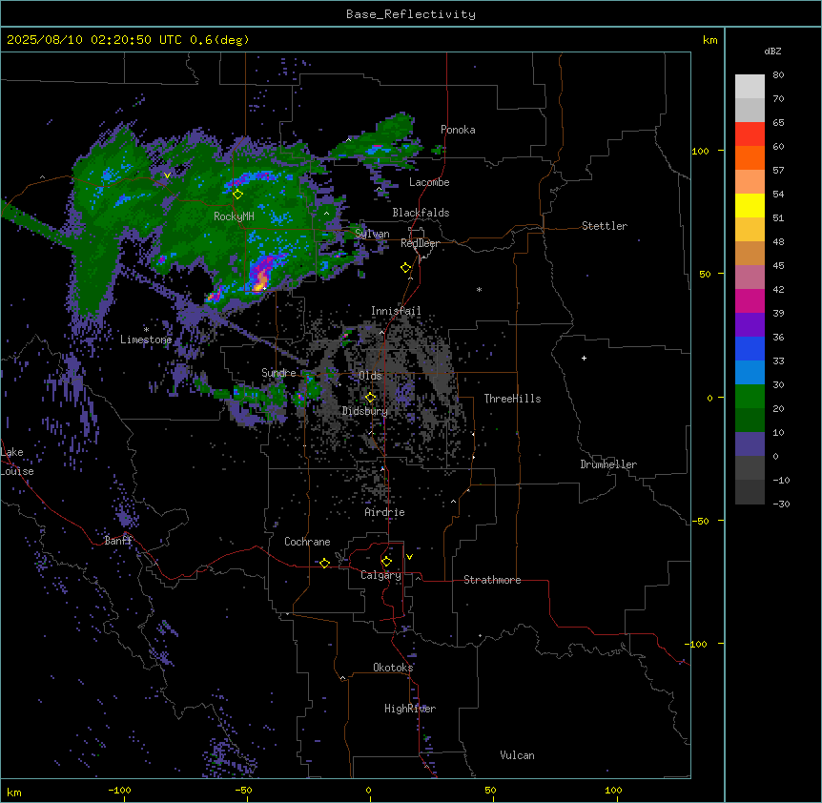
Task: Select the yellow diamond marker above the Calgary label
Action: tap(386, 562)
